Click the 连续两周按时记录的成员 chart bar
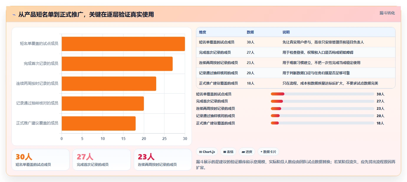Screen dimensions: 407x182 point(109,84)
